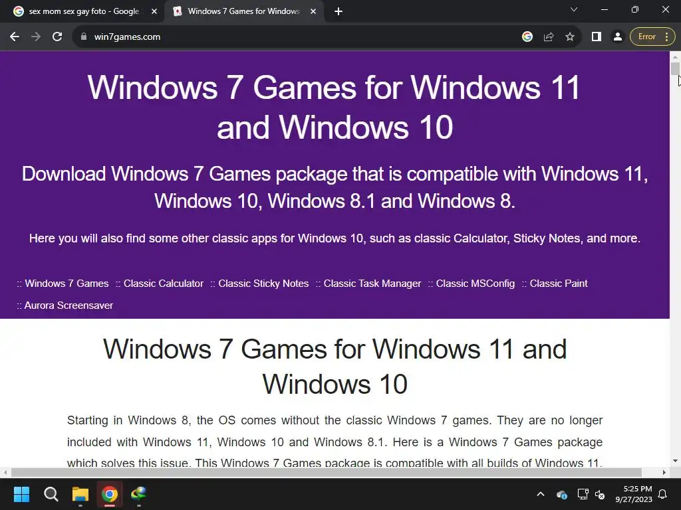View site information via lock icon
681x510 pixels.
point(84,37)
